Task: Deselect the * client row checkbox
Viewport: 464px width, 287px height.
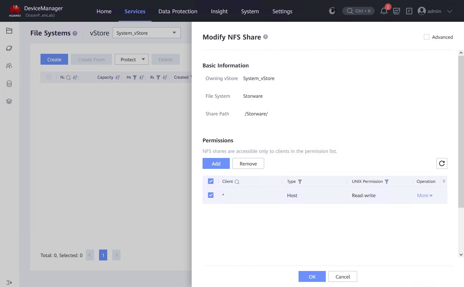Action: click(x=211, y=195)
